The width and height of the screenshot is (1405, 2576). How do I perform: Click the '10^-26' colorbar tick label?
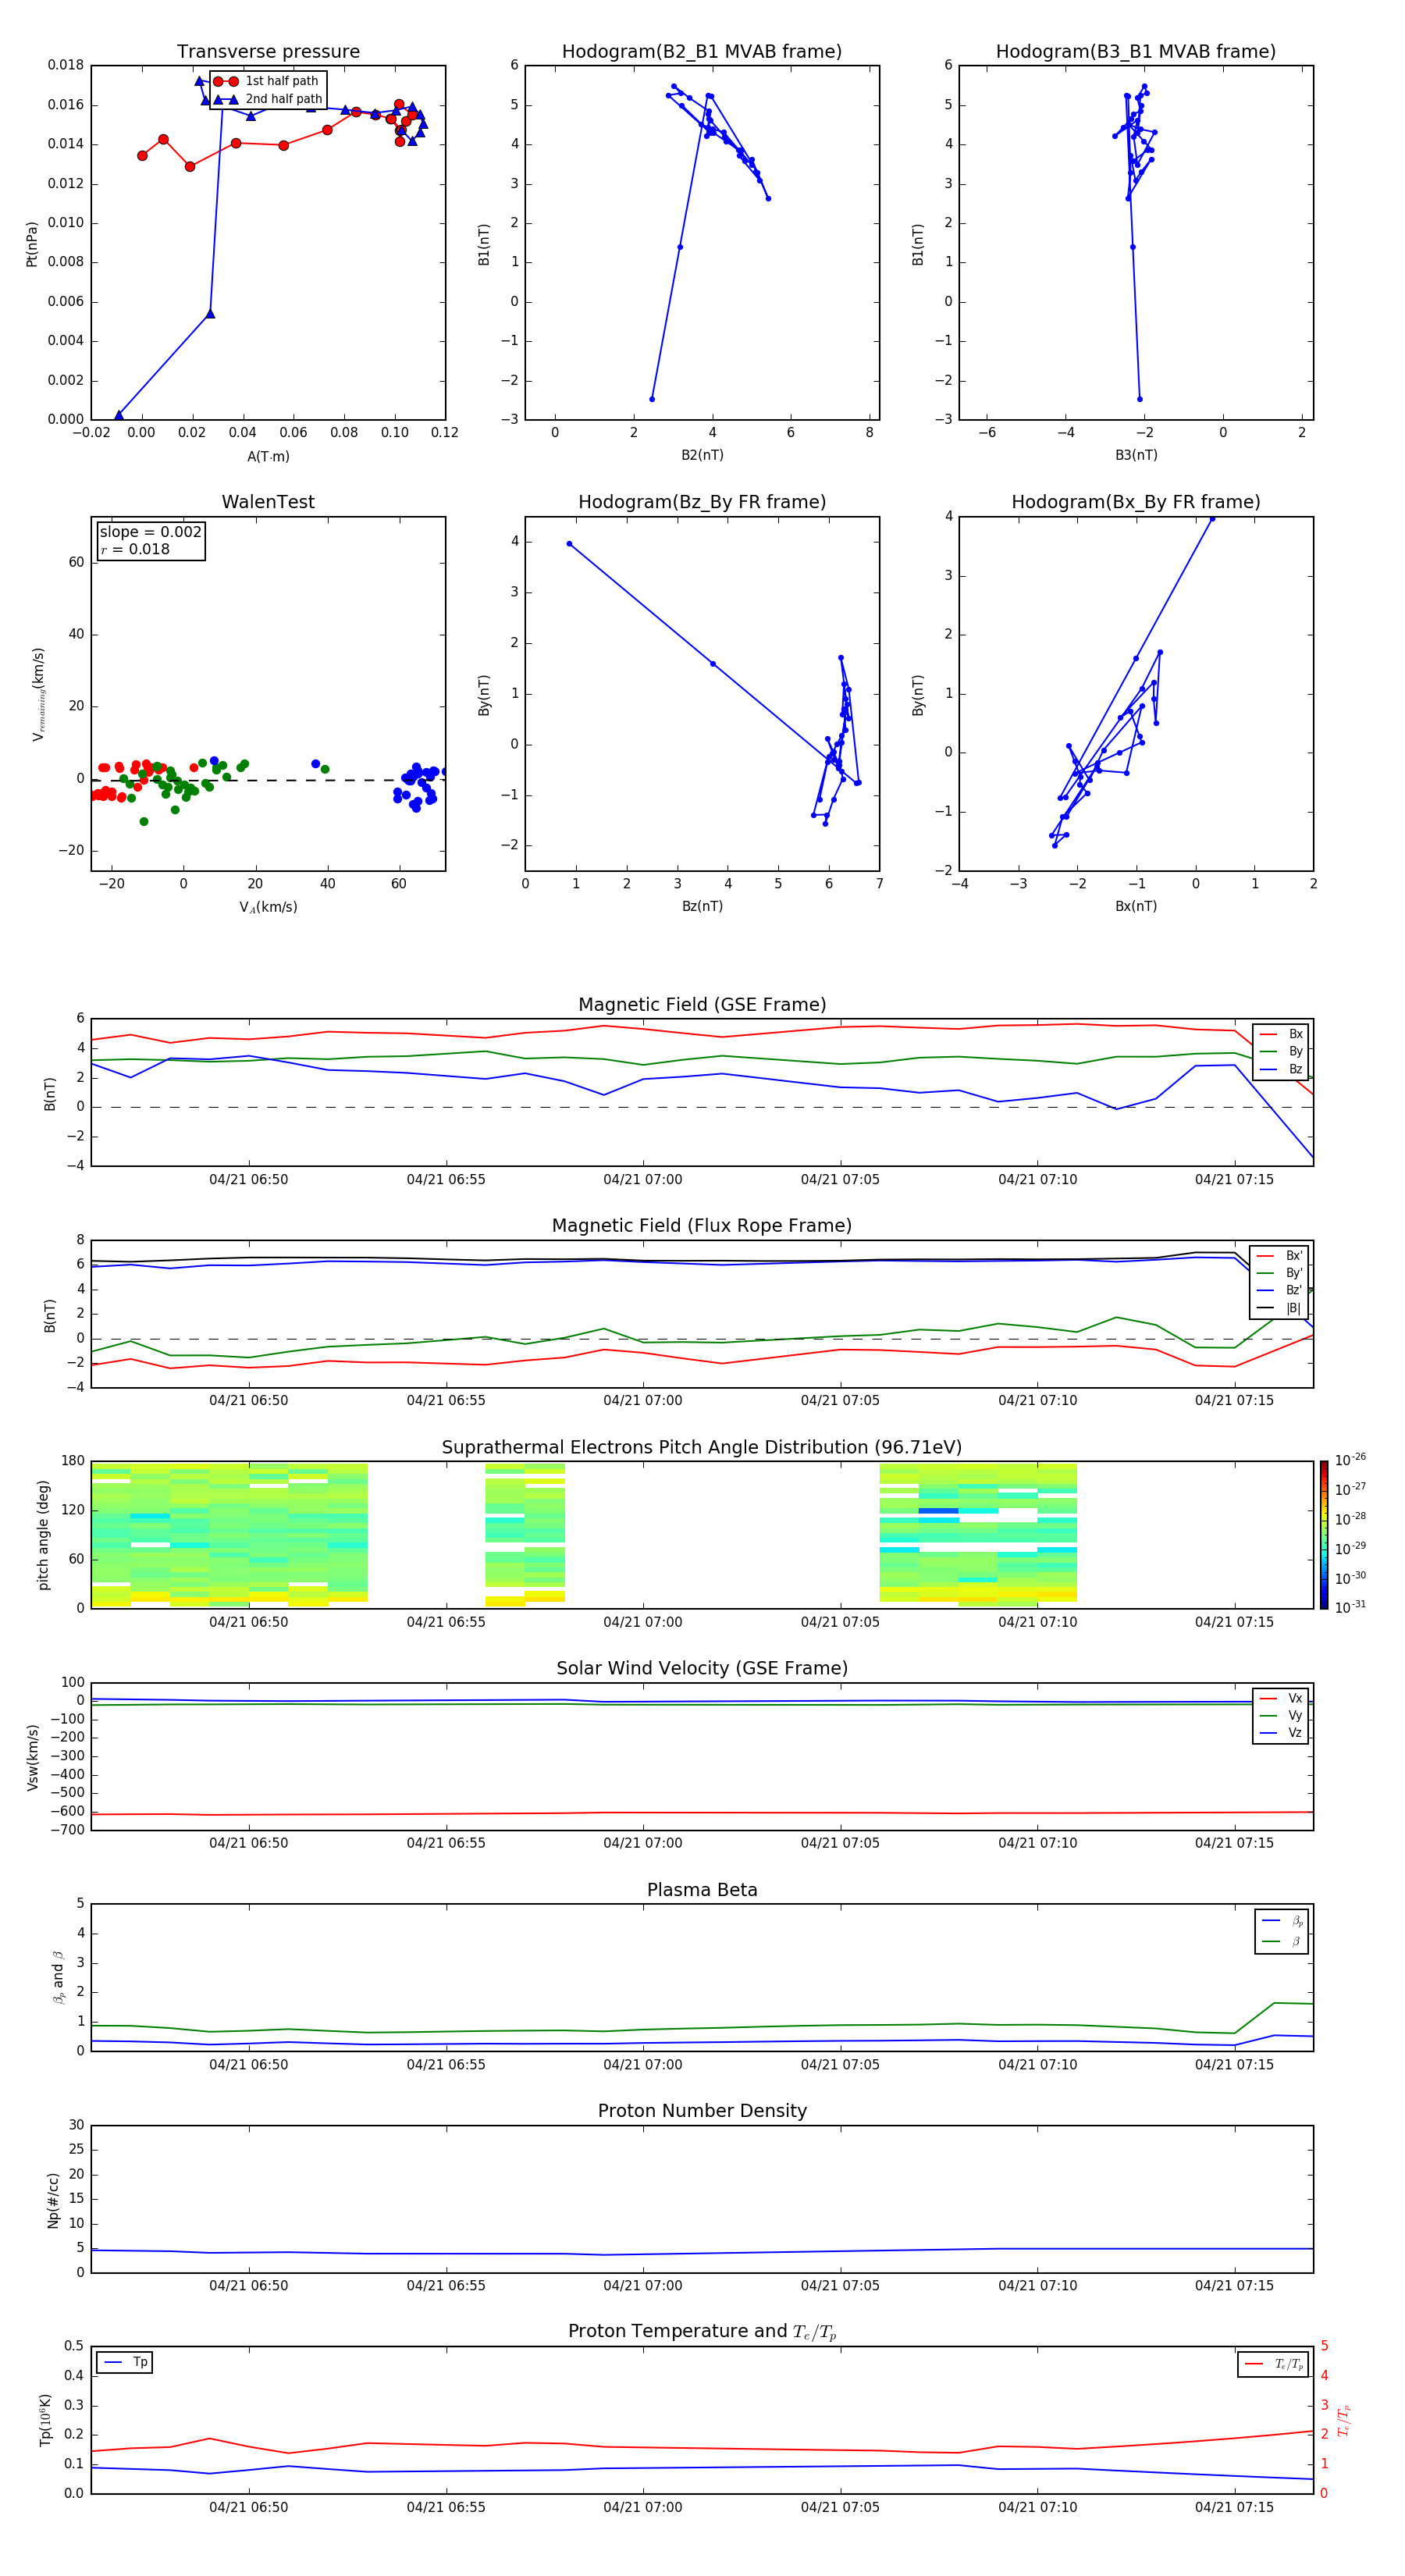[1350, 1461]
